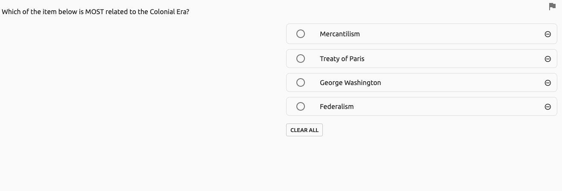This screenshot has height=191, width=562.
Task: Eliminate the George Washington answer choice
Action: click(x=547, y=83)
